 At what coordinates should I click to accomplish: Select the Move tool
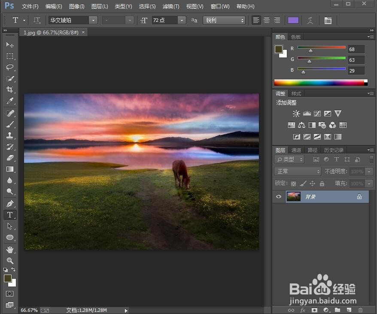coord(10,45)
